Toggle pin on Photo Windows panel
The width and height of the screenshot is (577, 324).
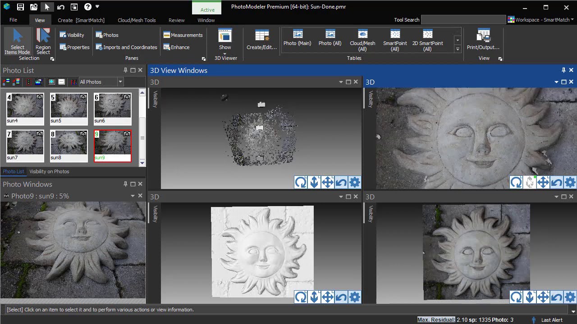[x=126, y=184]
